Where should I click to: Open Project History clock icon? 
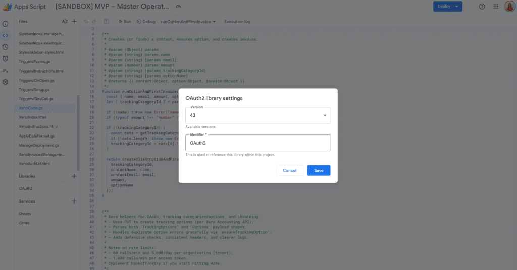pyautogui.click(x=5, y=47)
